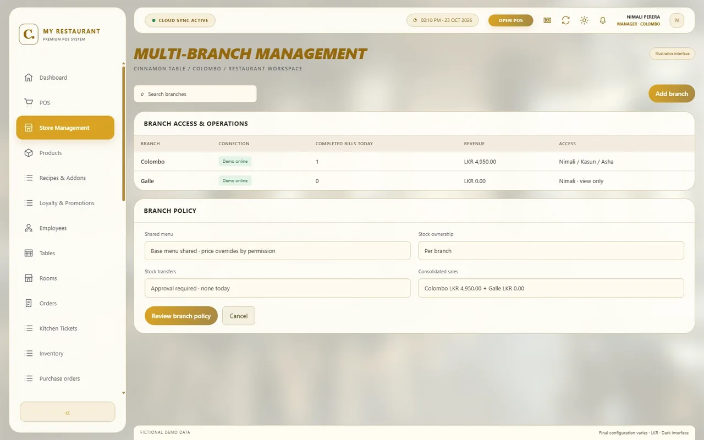The image size is (704, 440).
Task: Click the user avatar with letter N
Action: coord(676,20)
